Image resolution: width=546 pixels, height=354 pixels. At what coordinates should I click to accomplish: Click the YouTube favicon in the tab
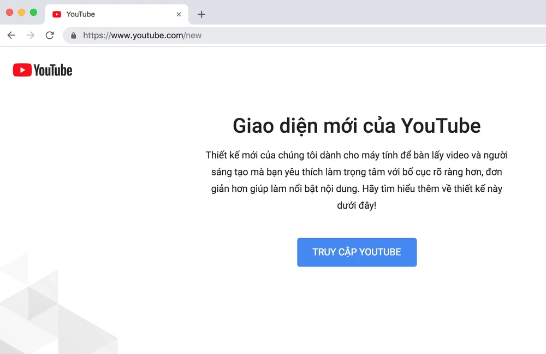57,14
